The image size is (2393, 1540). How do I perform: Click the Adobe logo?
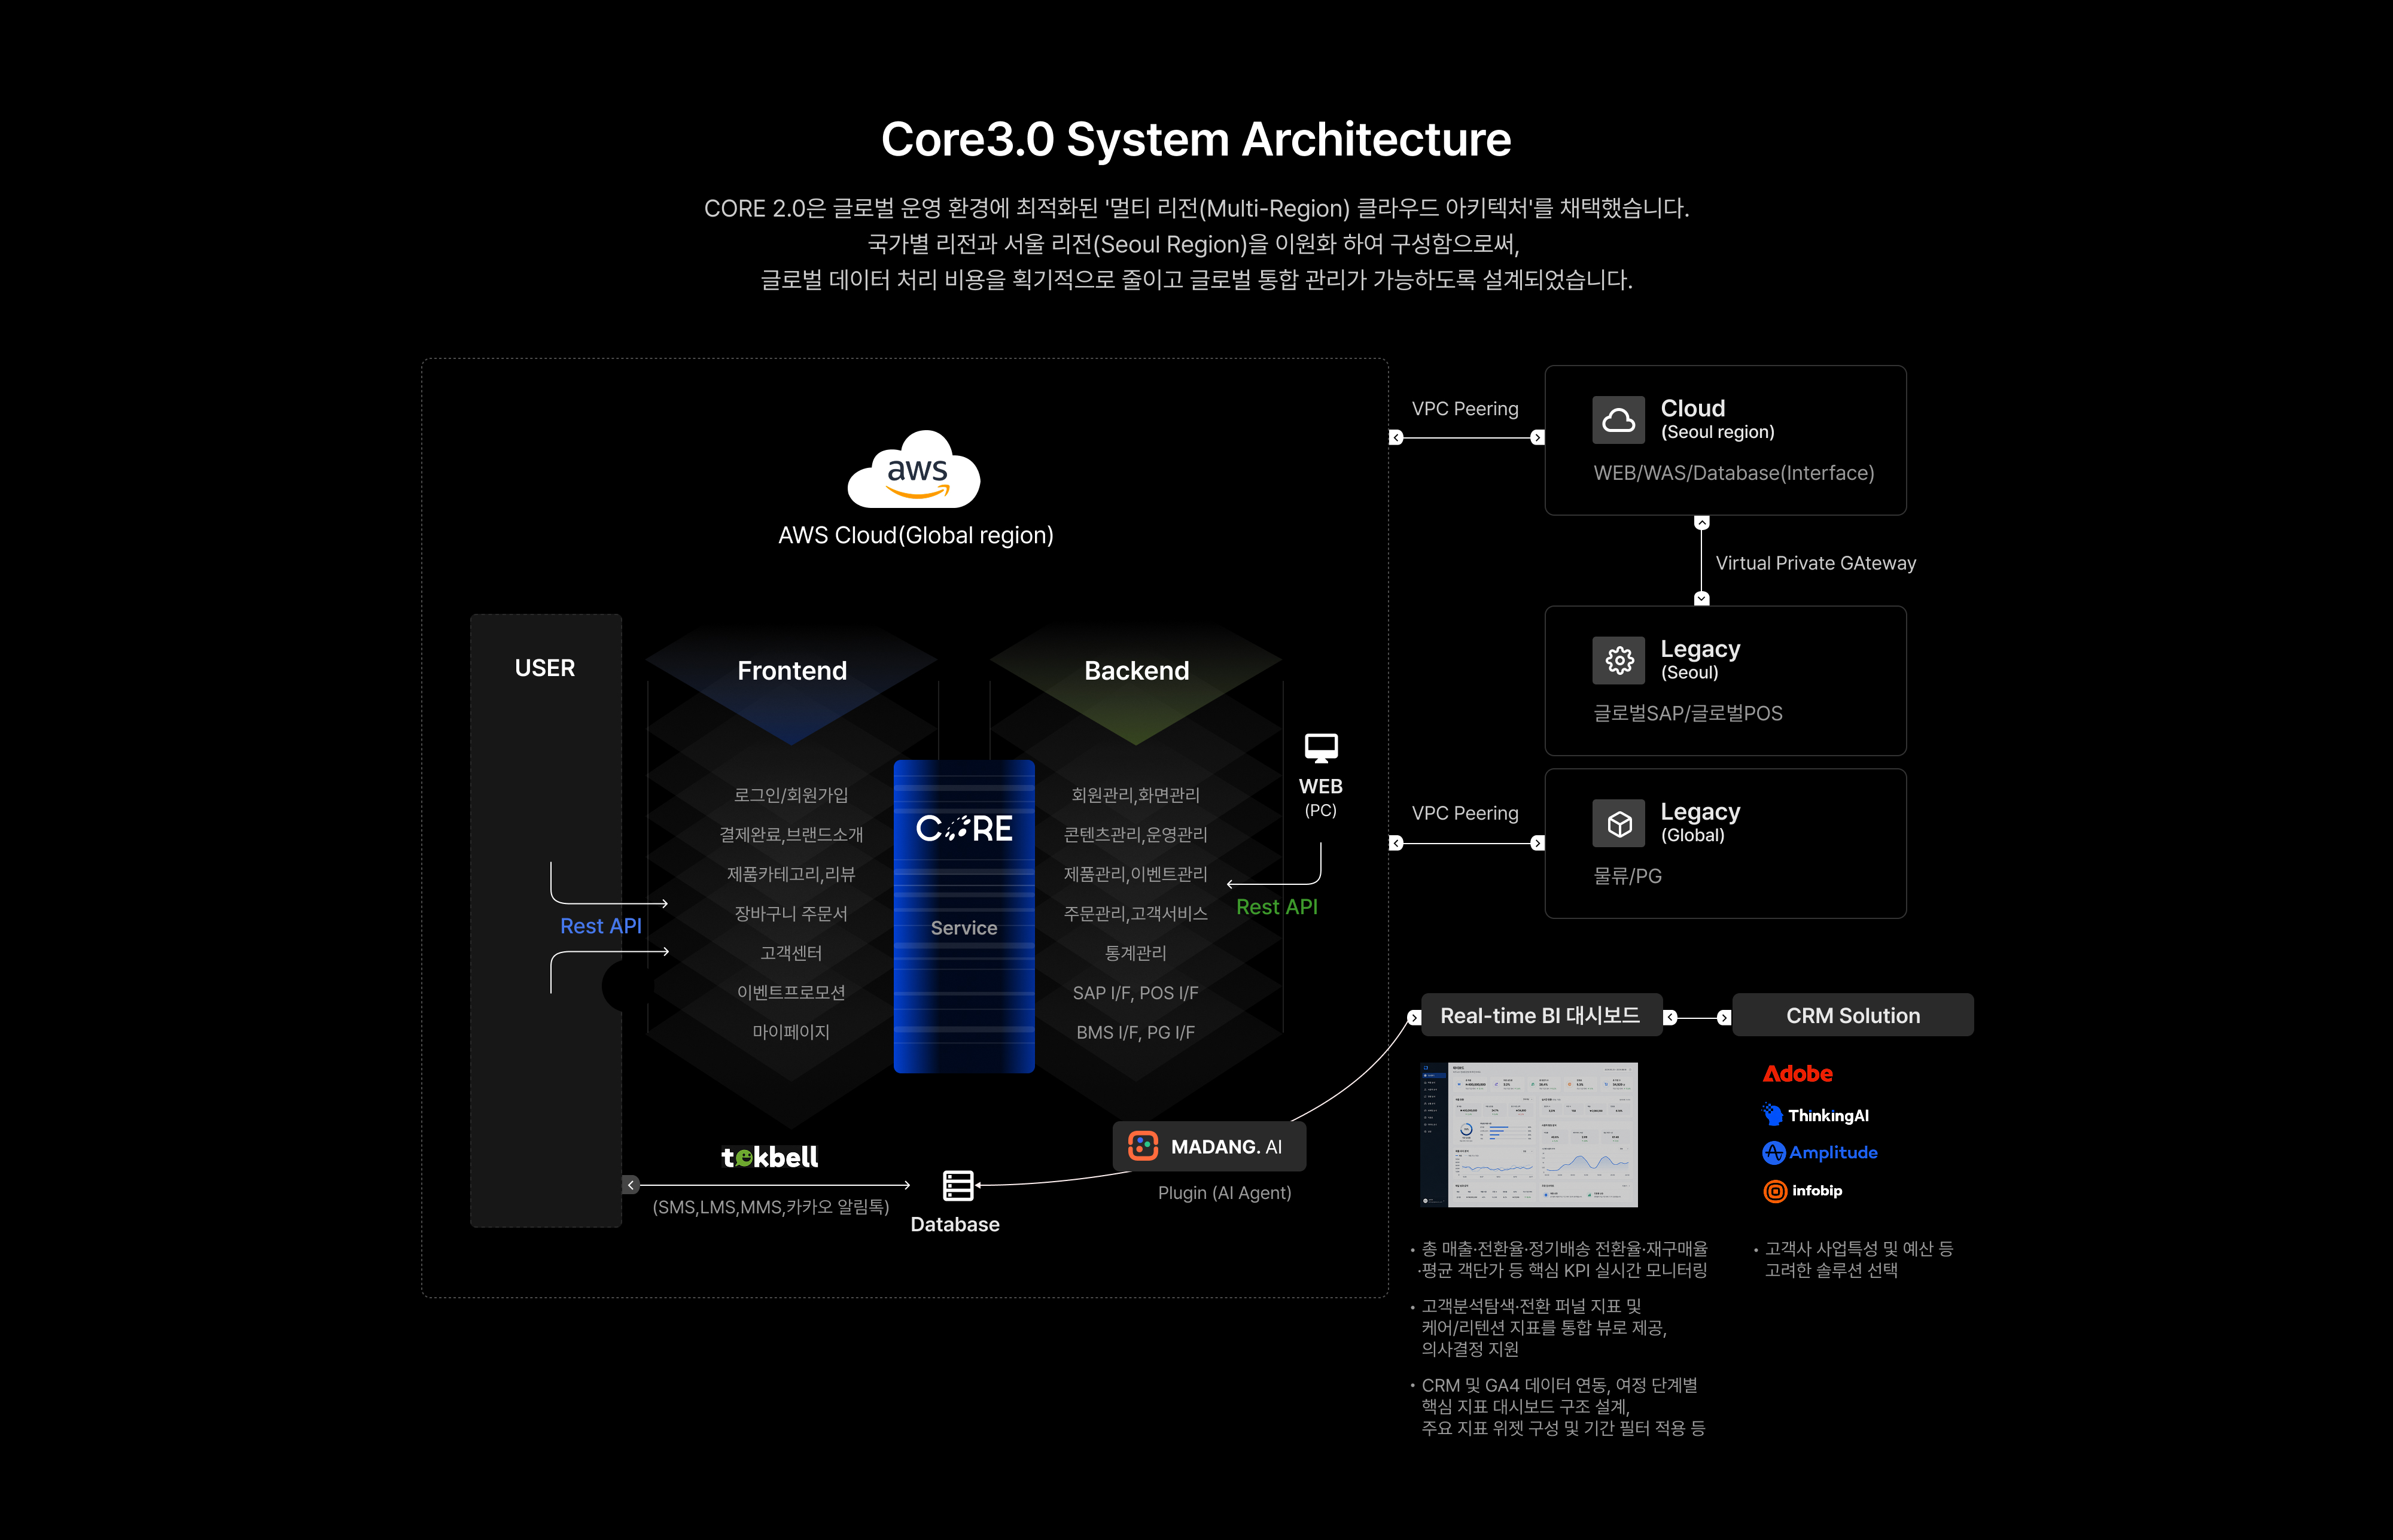[x=1797, y=1073]
